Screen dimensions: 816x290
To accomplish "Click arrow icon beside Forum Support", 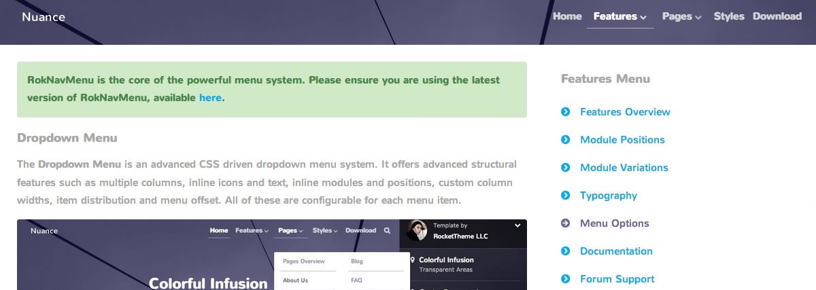I will [565, 279].
